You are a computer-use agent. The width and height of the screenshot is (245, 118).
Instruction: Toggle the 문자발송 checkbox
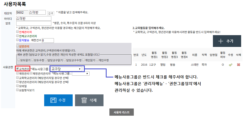(17, 40)
